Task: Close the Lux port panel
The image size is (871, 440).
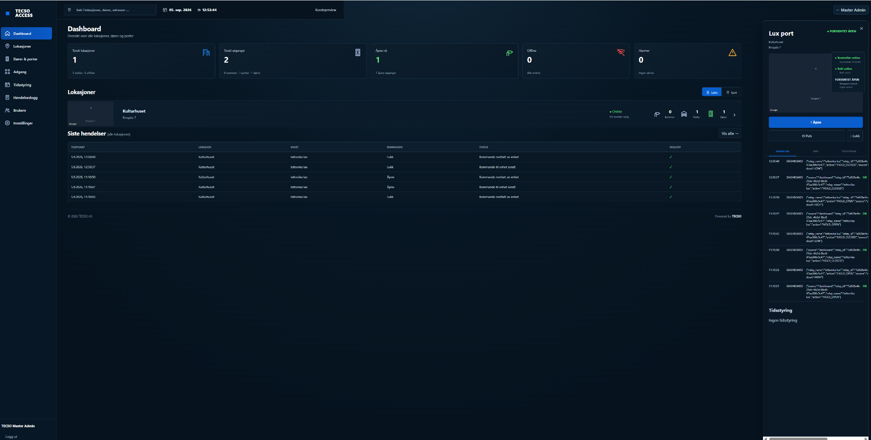Action: 862,28
